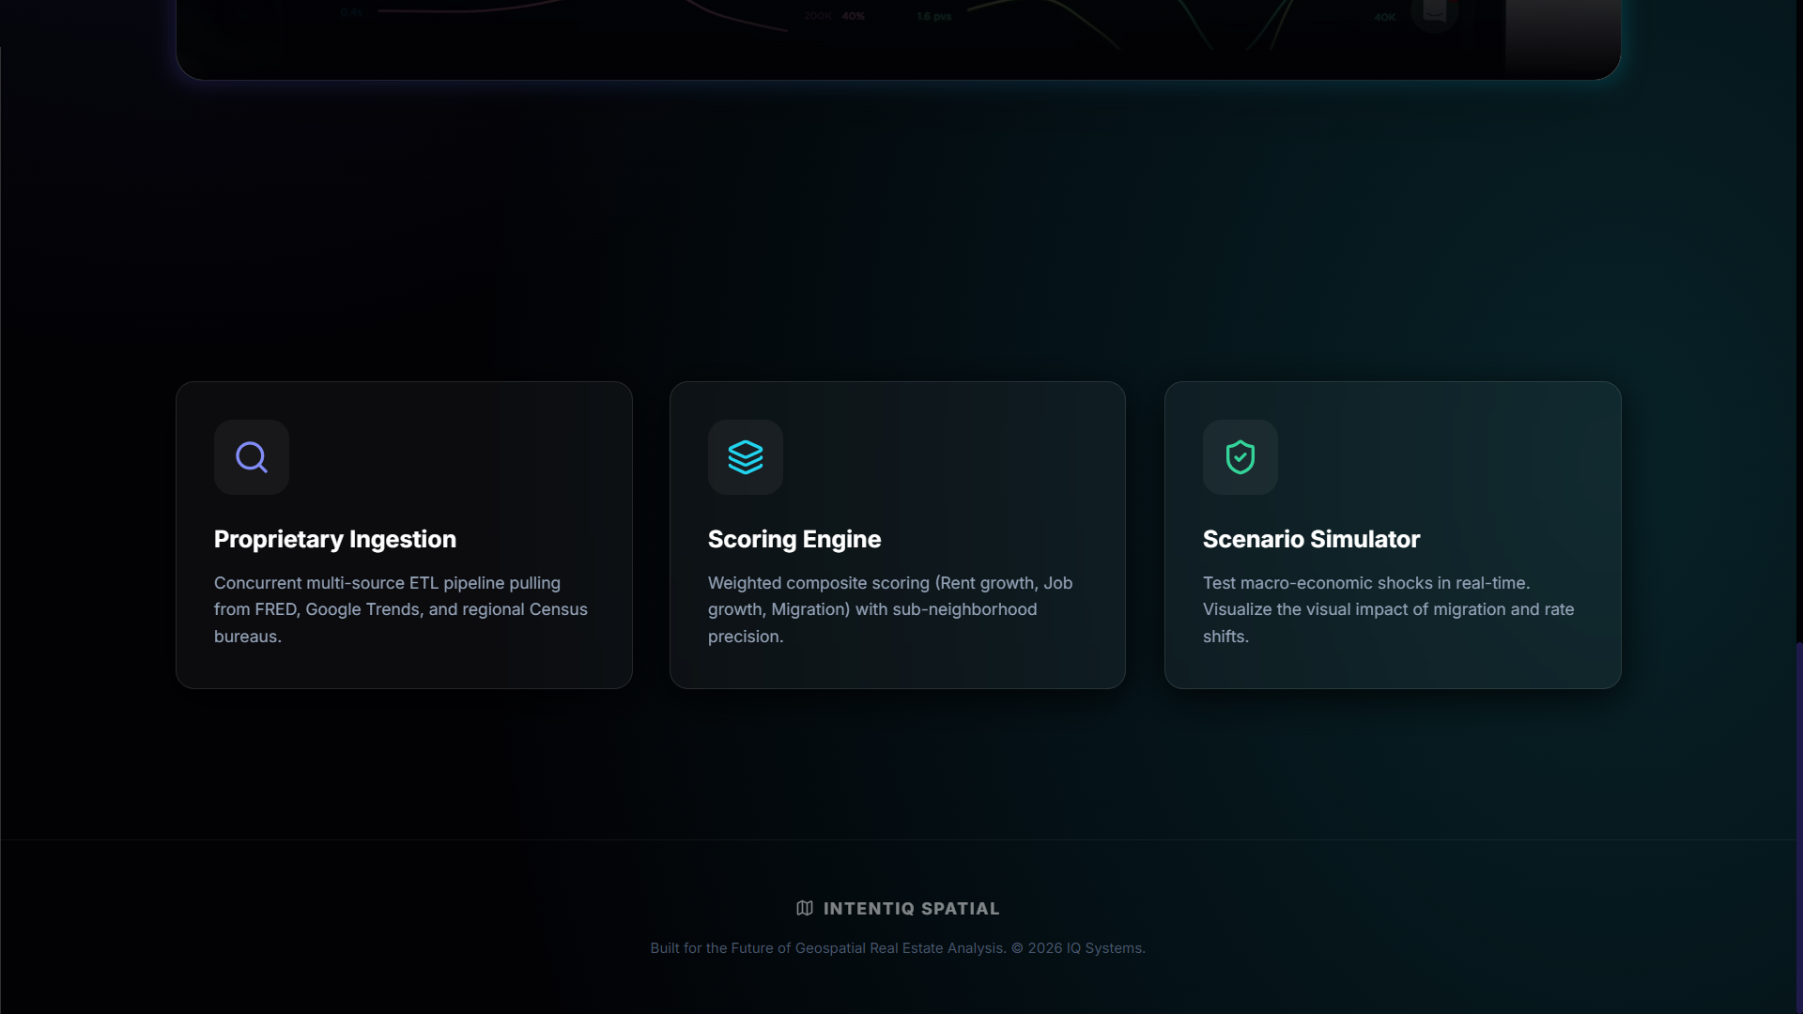Click the footer copyright line for IQ Systems

897,948
